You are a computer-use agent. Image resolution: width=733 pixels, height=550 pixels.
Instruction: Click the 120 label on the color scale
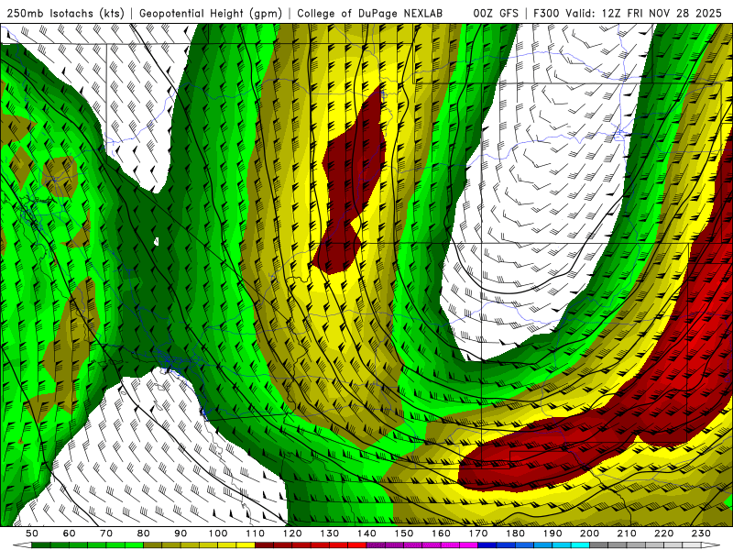point(292,533)
